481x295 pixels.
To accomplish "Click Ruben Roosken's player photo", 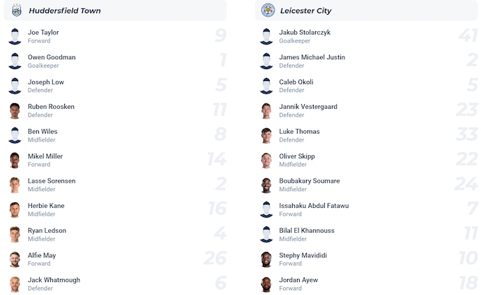I will point(15,111).
